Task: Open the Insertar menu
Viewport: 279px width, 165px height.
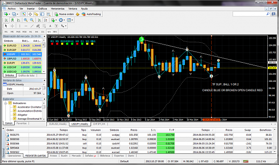Action: pos(31,8)
